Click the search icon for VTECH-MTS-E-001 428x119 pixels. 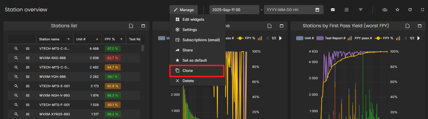click(16, 86)
